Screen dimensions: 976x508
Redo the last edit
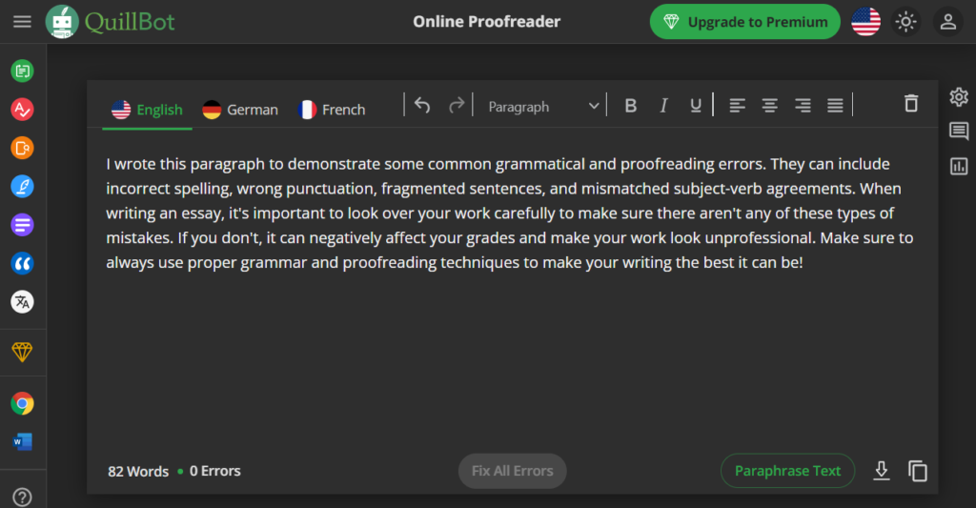coord(457,105)
